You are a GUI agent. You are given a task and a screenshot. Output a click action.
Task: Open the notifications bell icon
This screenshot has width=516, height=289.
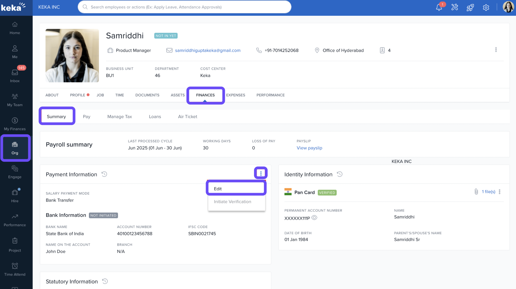click(x=439, y=7)
